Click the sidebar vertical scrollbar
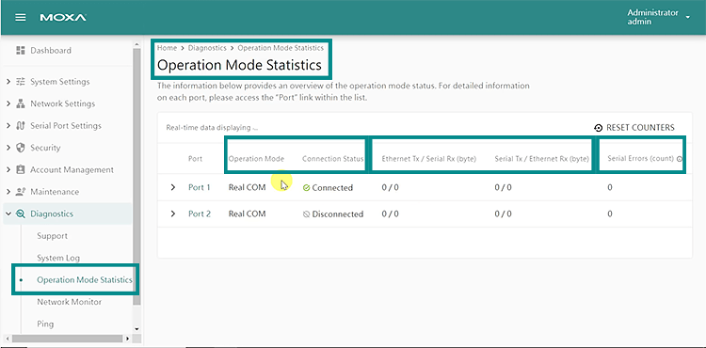Image resolution: width=706 pixels, height=348 pixels. [136, 175]
